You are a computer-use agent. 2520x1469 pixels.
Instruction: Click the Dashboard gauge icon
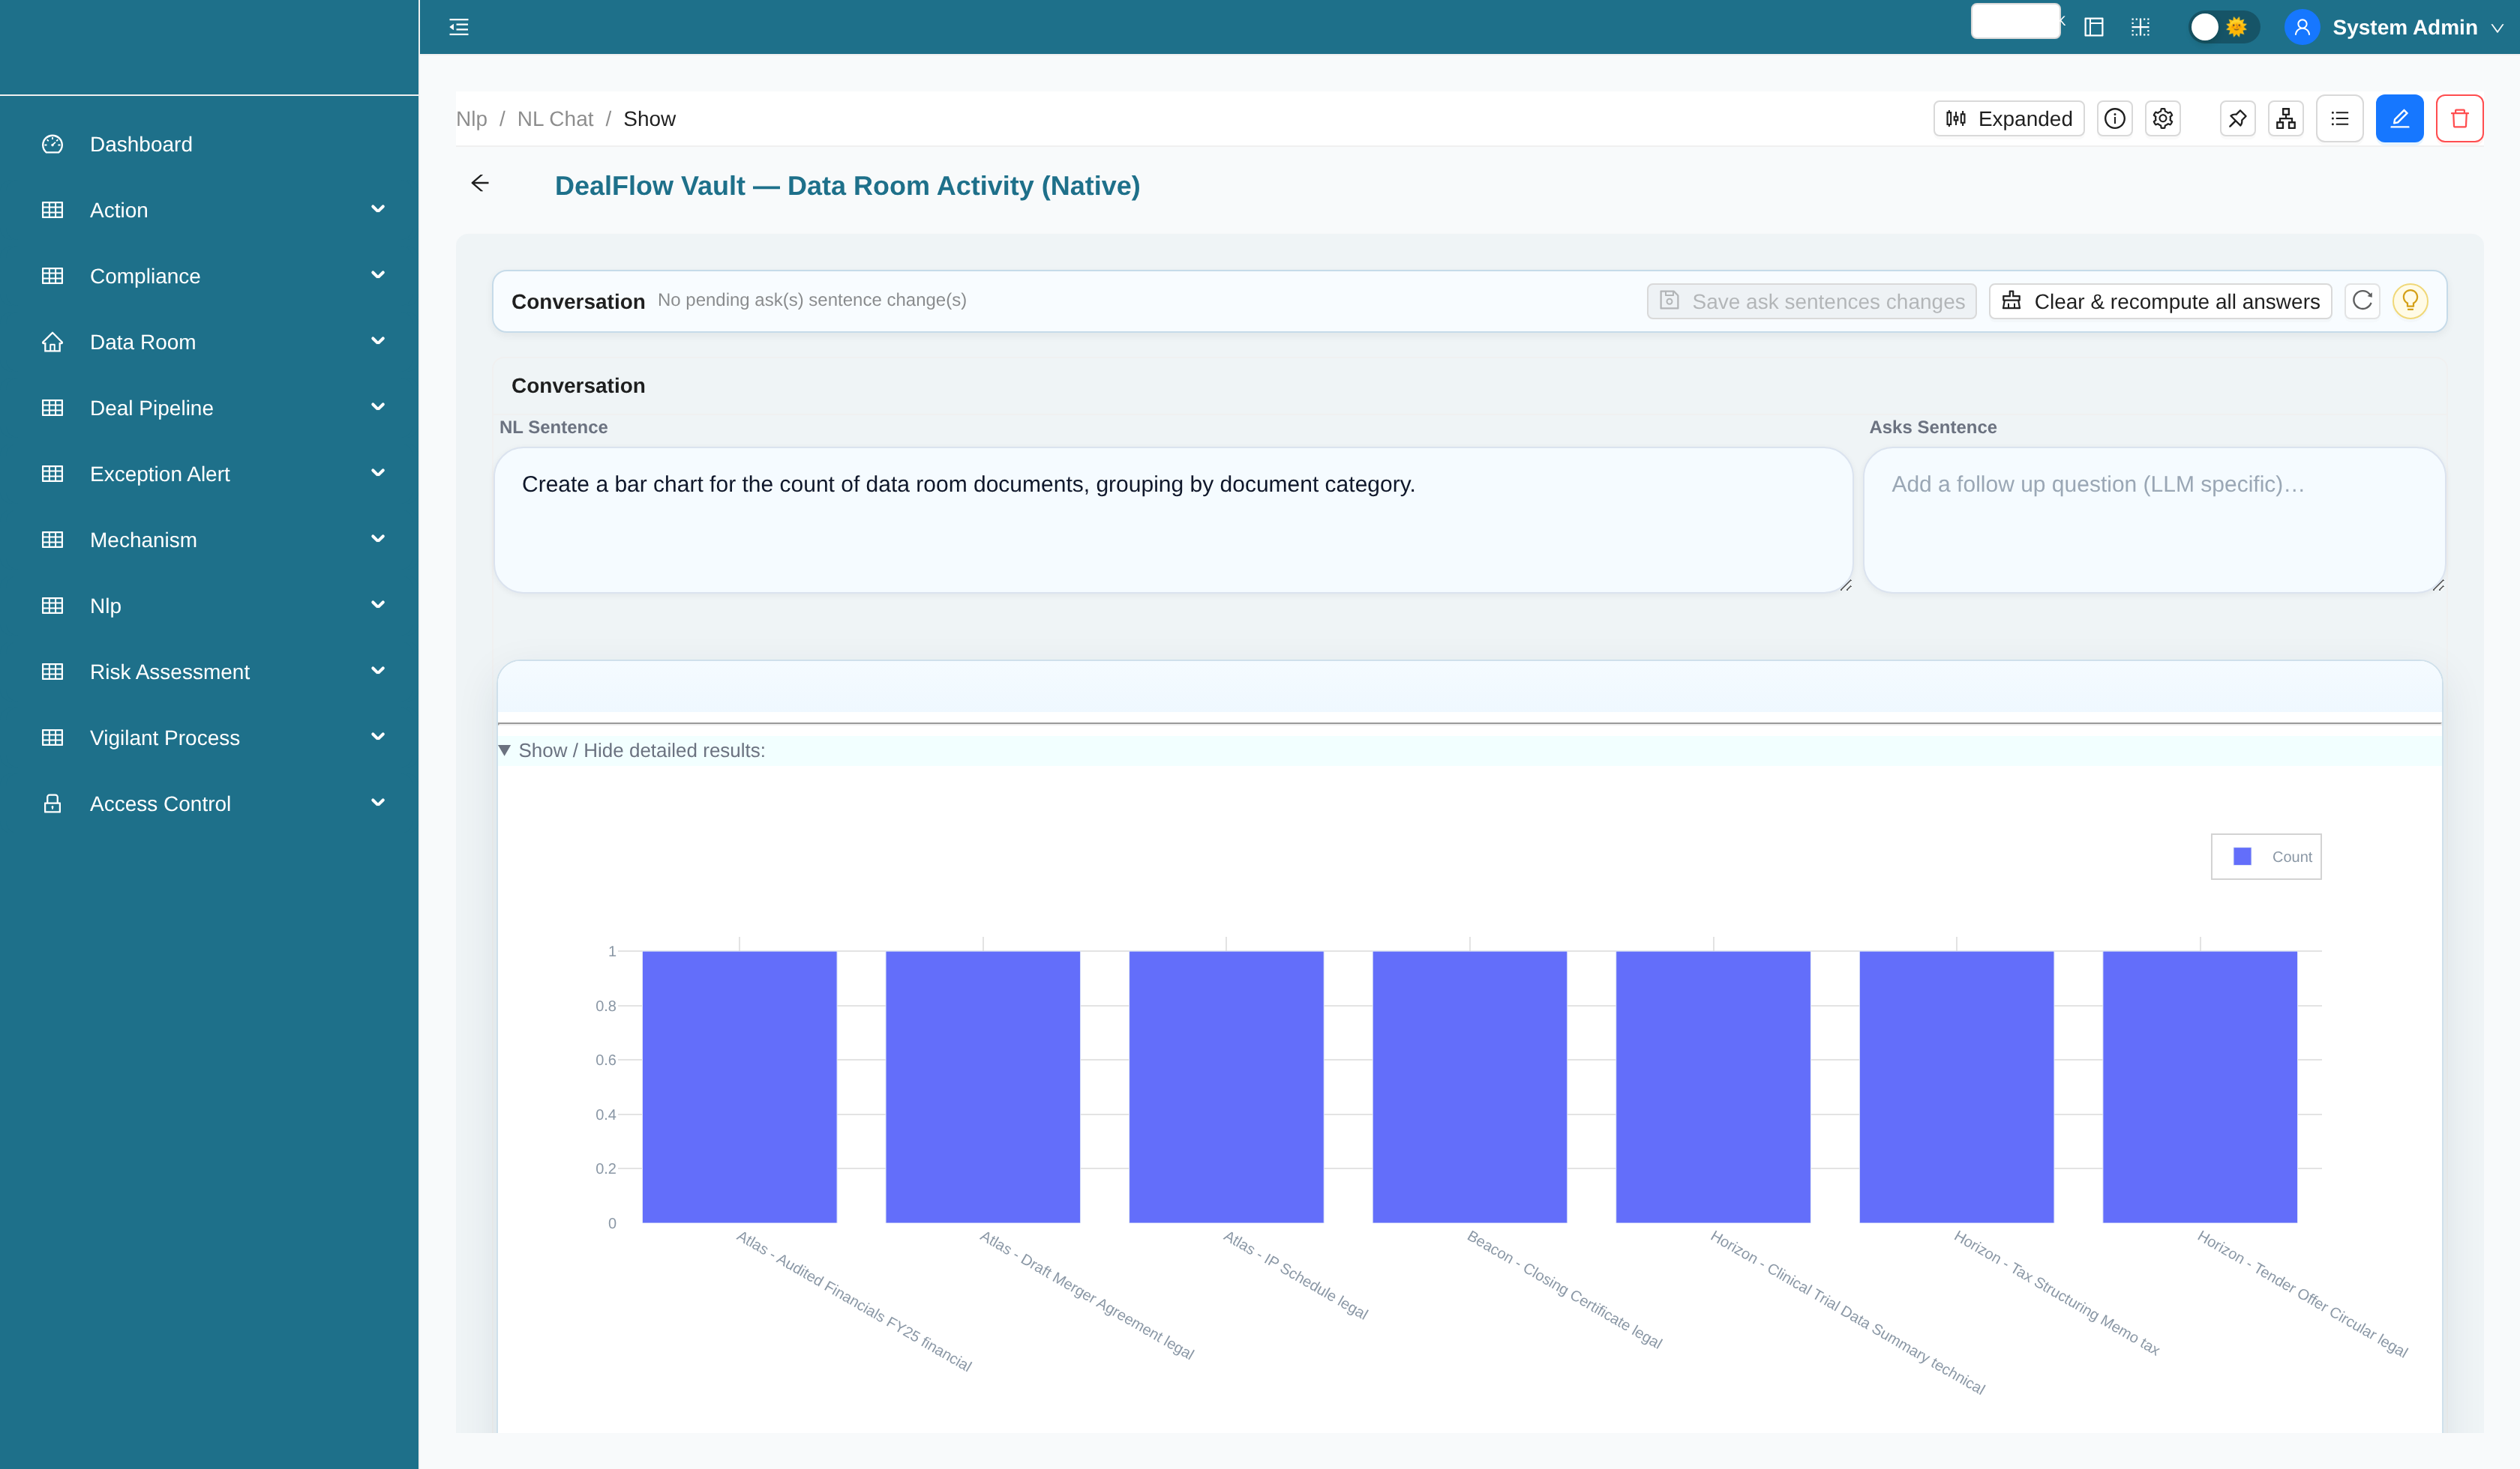pyautogui.click(x=53, y=145)
